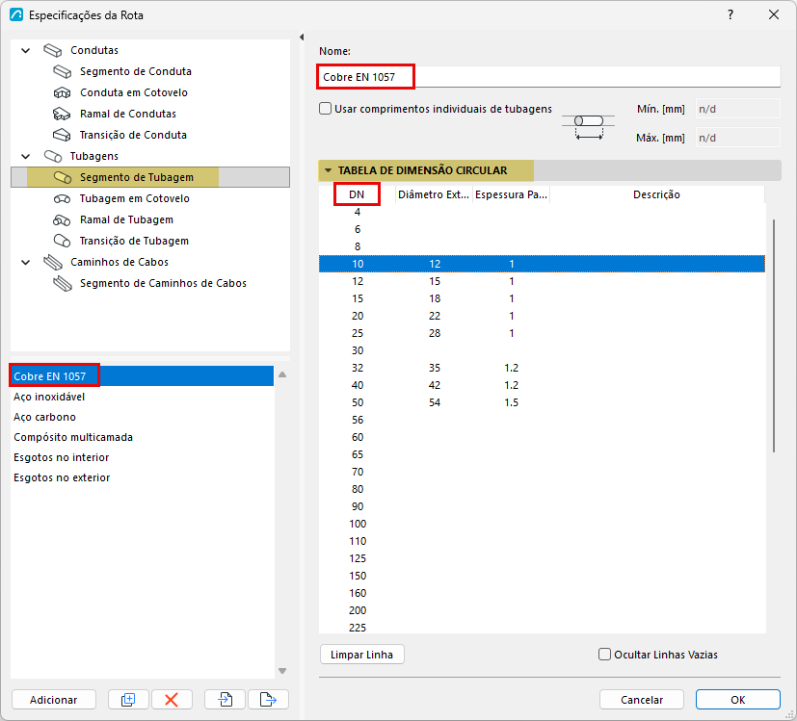Export the route specification to file
797x721 pixels.
tap(268, 700)
